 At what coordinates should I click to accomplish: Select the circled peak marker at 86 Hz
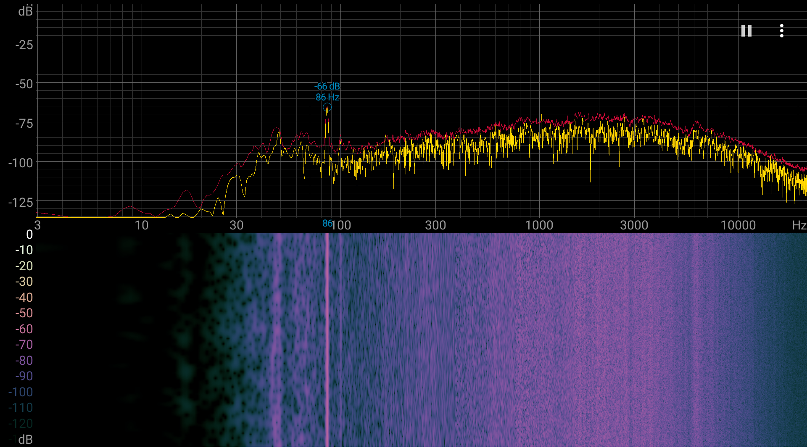click(x=327, y=108)
